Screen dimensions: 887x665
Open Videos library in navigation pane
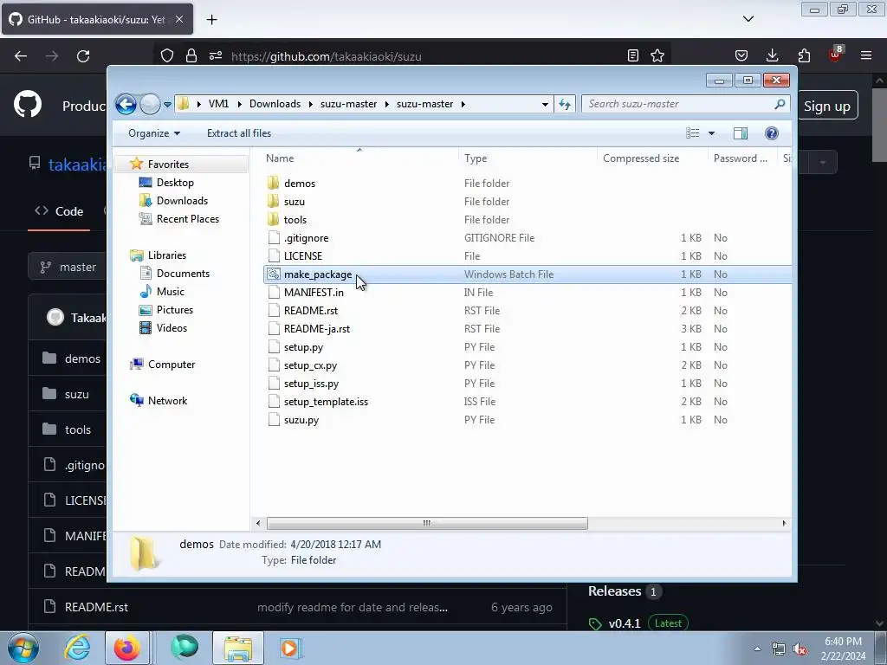pos(172,327)
